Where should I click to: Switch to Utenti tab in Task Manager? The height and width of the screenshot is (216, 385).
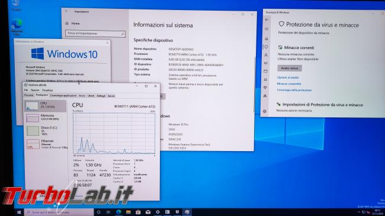click(x=91, y=96)
